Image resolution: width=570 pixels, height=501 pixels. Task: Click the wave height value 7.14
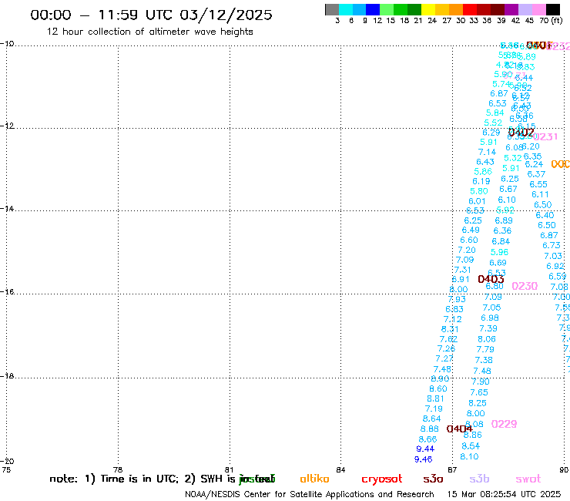pyautogui.click(x=487, y=152)
